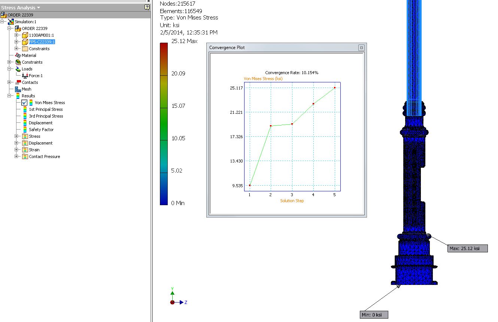Click the Displacement result icon above Safety Factor
Image resolution: width=498 pixels, height=322 pixels.
pyautogui.click(x=25, y=123)
